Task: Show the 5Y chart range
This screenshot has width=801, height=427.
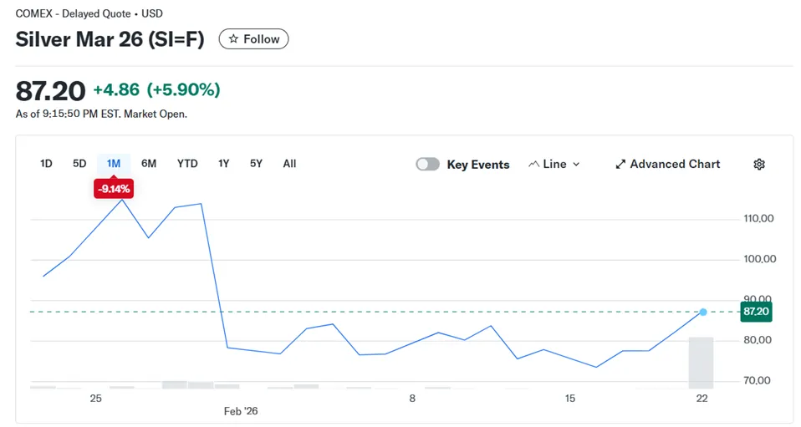Action: coord(256,164)
